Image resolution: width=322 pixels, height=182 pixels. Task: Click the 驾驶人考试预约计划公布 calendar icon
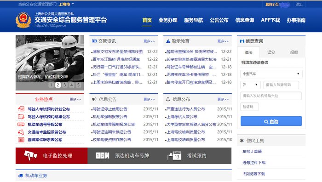pos(21,109)
